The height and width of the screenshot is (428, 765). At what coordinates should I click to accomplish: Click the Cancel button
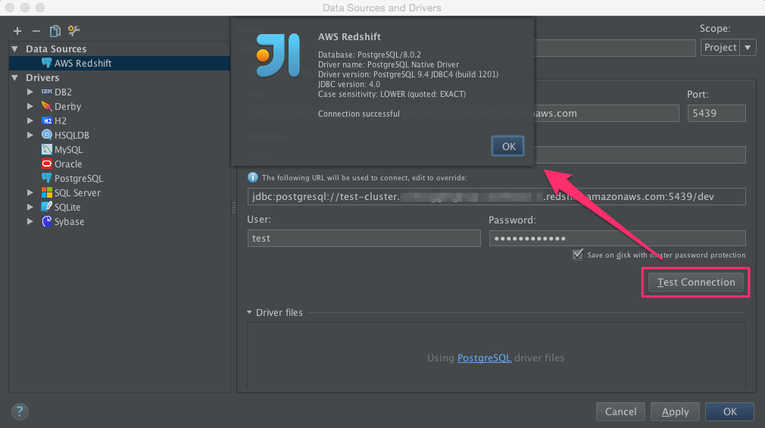(620, 411)
